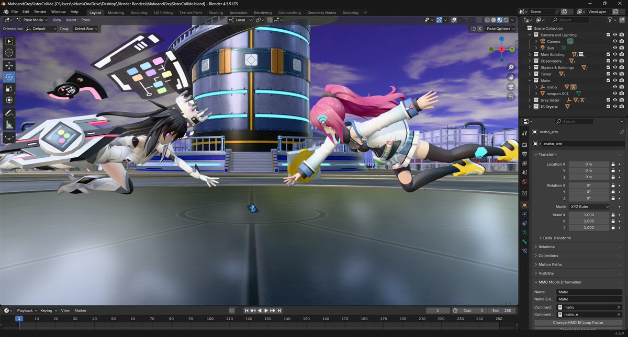The width and height of the screenshot is (628, 337).
Task: Select the Annotate tool
Action: (x=9, y=113)
